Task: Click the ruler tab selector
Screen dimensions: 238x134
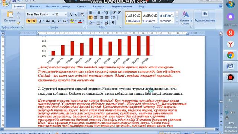Action: [3, 33]
